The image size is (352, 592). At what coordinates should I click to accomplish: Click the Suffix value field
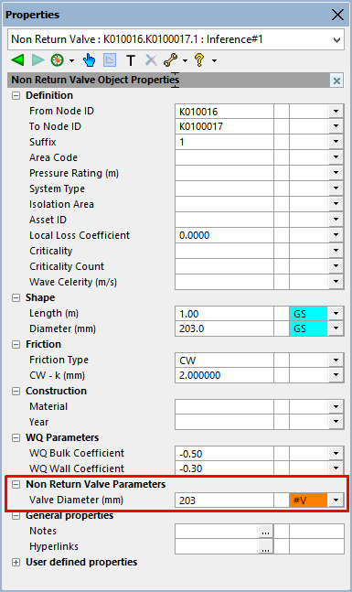[224, 142]
